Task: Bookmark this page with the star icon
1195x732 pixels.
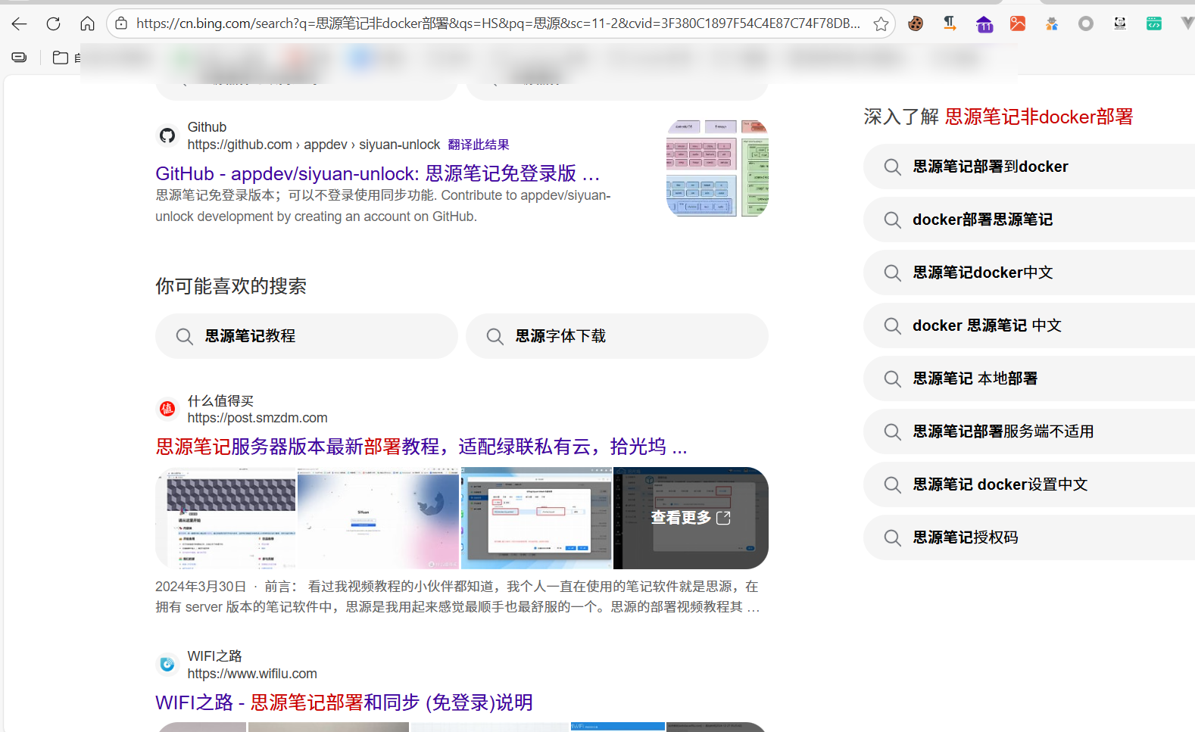Action: (881, 23)
